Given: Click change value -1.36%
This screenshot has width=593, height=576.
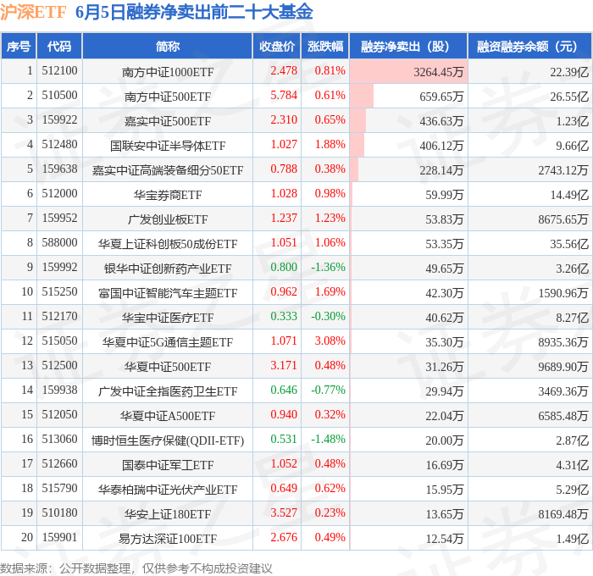Looking at the screenshot, I should (x=328, y=268).
